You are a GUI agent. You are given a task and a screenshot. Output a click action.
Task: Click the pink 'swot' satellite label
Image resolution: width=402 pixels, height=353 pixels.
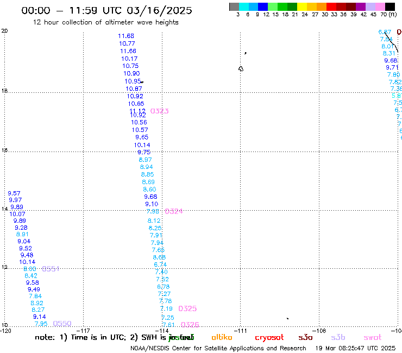[x=372, y=337]
